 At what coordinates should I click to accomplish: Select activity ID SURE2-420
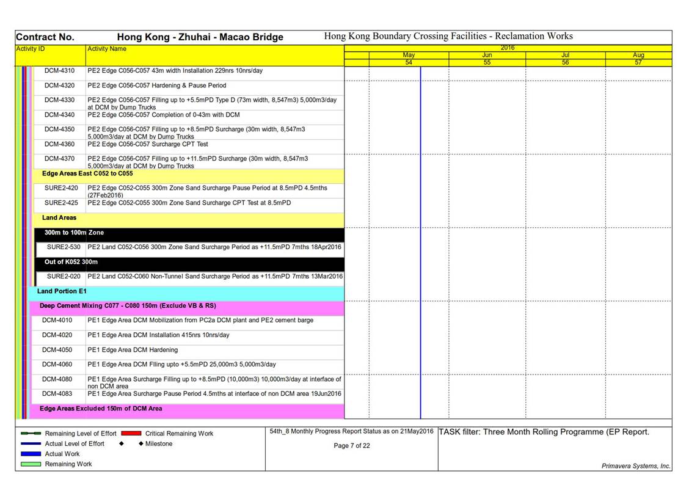61,188
